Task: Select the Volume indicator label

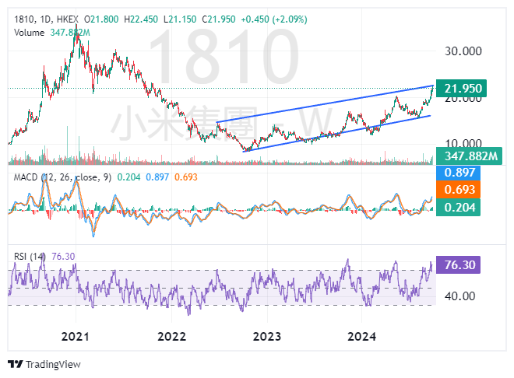Action: 30,31
